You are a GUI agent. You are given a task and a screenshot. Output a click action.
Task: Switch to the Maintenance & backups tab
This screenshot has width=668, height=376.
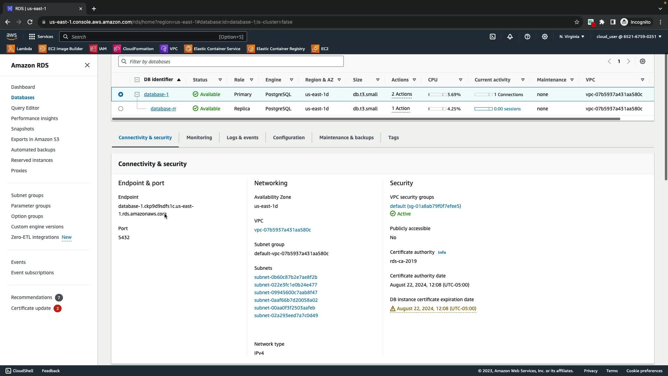pyautogui.click(x=346, y=138)
